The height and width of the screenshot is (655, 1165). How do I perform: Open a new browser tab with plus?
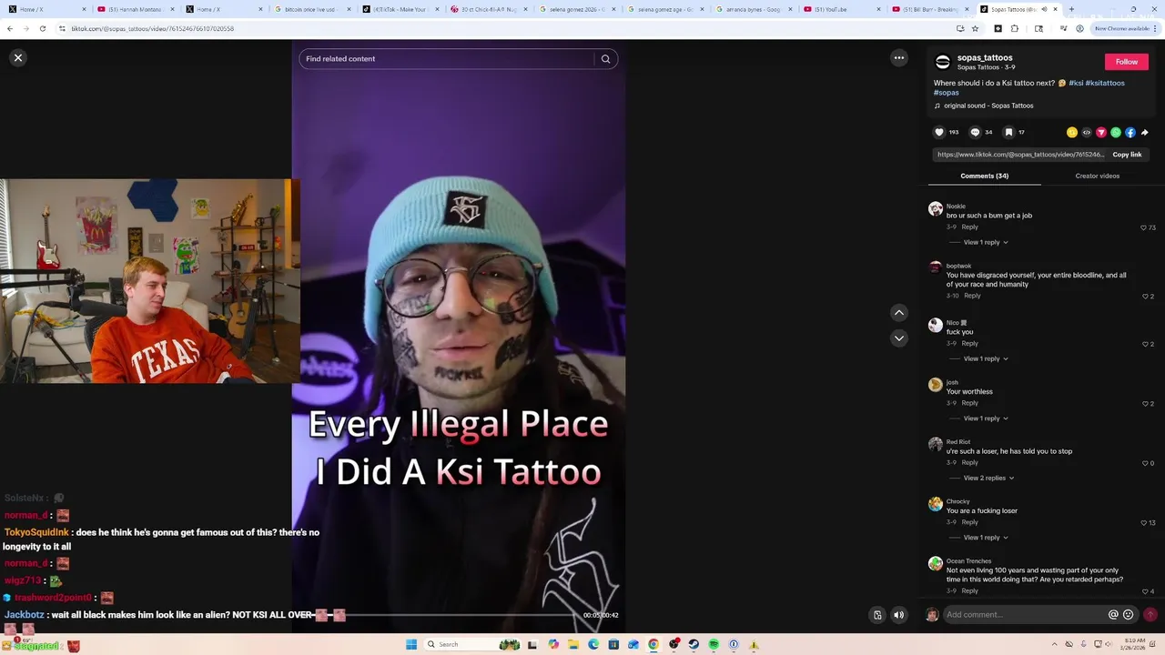[x=1071, y=9]
